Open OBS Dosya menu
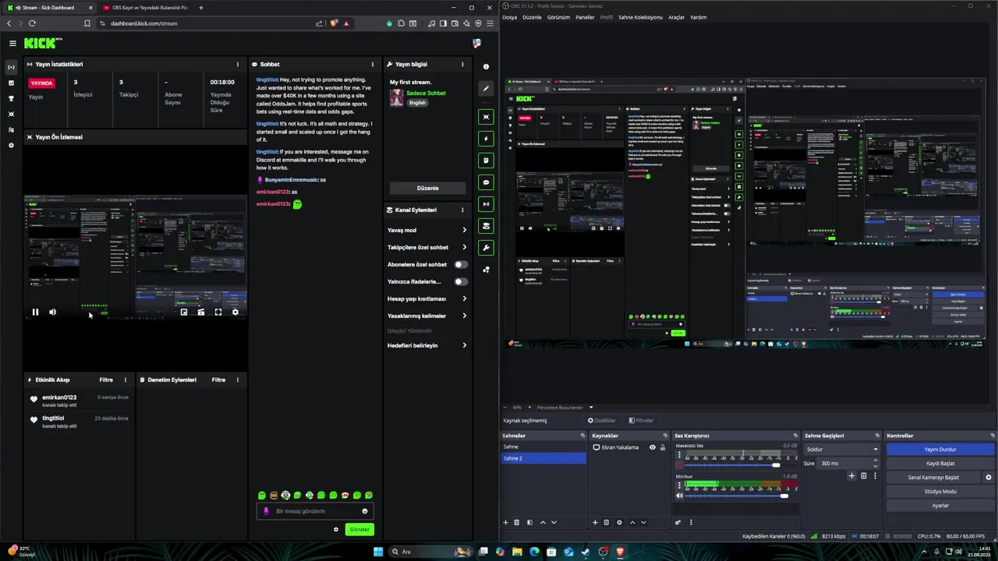 point(509,17)
